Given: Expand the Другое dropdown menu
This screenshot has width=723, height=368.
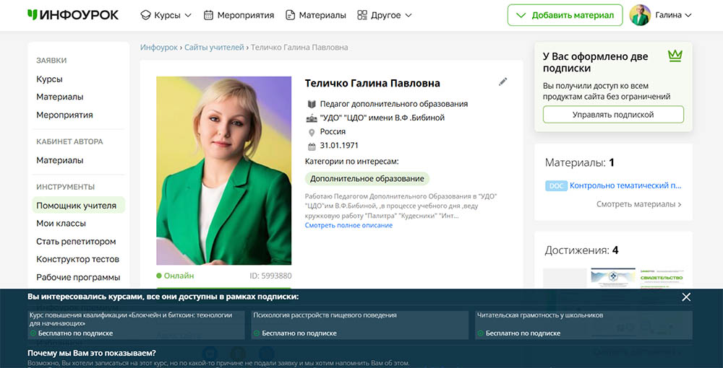Looking at the screenshot, I should 385,15.
